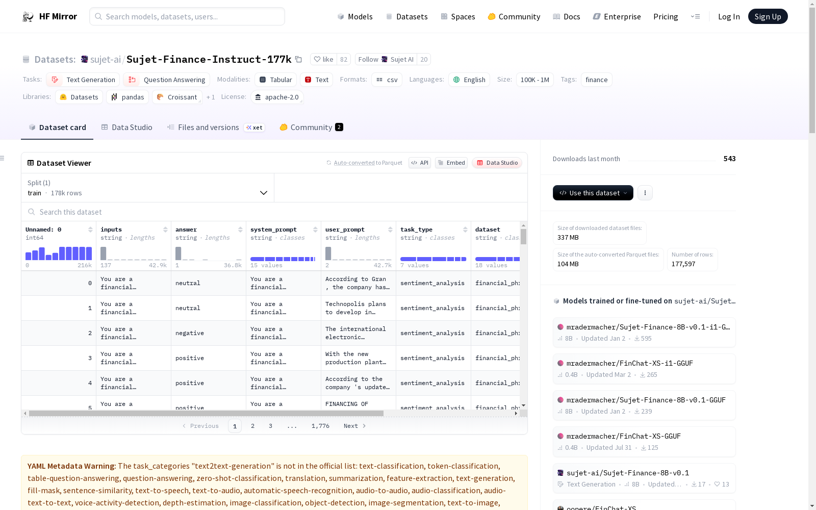Click the HF Mirror logo icon
Image resolution: width=816 pixels, height=510 pixels.
(x=28, y=17)
